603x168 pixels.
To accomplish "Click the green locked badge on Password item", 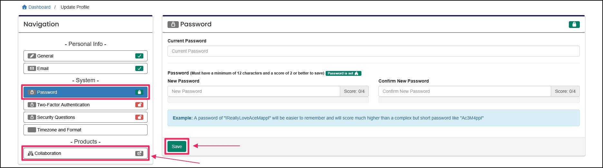I will pyautogui.click(x=139, y=92).
